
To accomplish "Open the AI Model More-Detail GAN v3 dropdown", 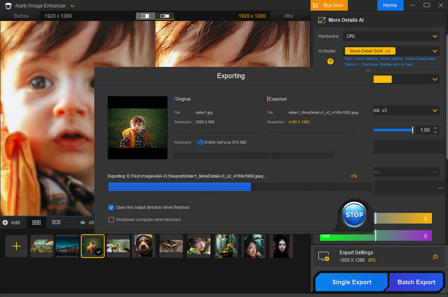I will click(x=391, y=51).
